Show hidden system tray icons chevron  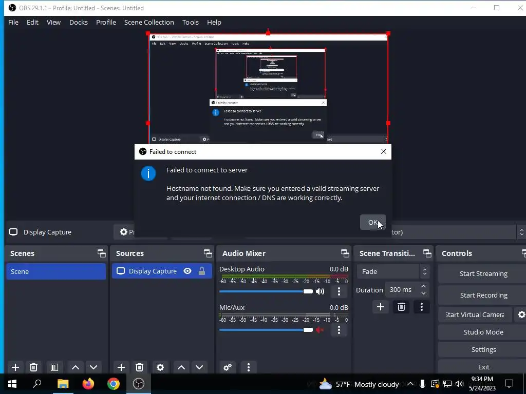point(410,384)
